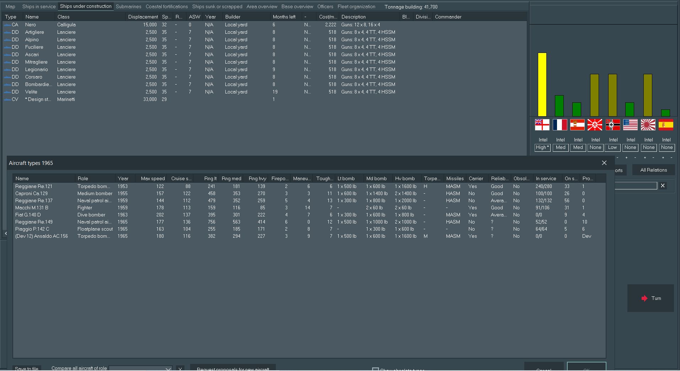
Task: Decrease intel spending under the Spanish flag
Action: [671, 158]
